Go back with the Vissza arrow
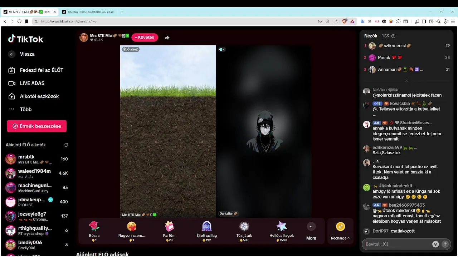Screen dimensions: 458x257 point(12,54)
